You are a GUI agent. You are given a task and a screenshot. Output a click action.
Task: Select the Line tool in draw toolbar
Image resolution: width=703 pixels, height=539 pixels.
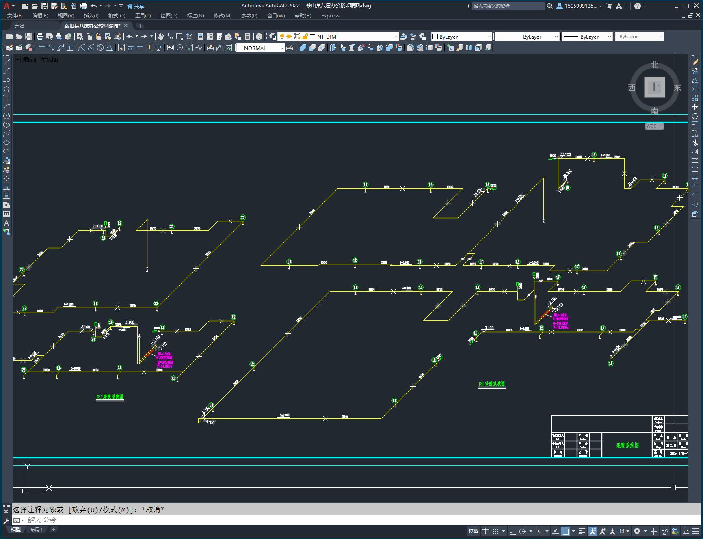click(x=6, y=62)
